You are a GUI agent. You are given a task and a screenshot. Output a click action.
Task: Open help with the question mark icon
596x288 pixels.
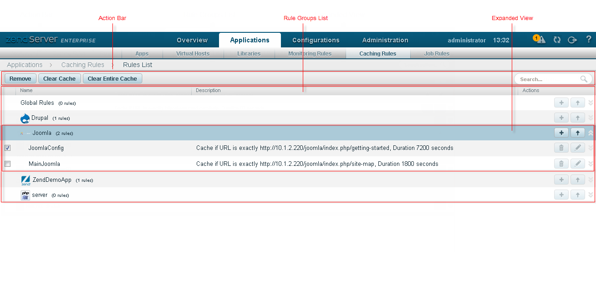(588, 40)
